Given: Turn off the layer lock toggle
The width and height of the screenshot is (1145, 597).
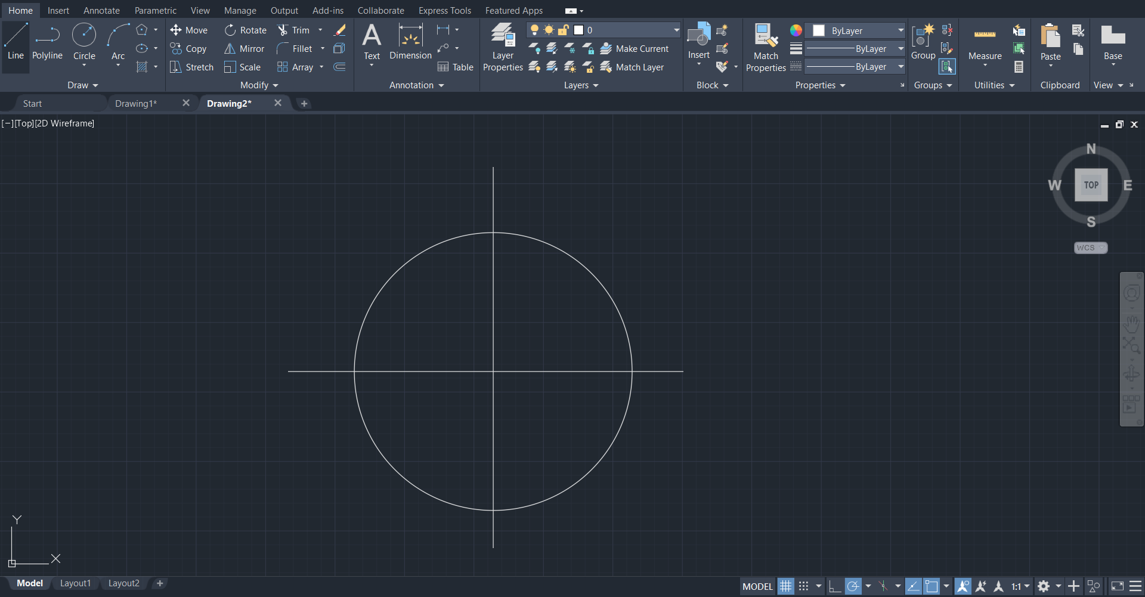Looking at the screenshot, I should (x=564, y=29).
